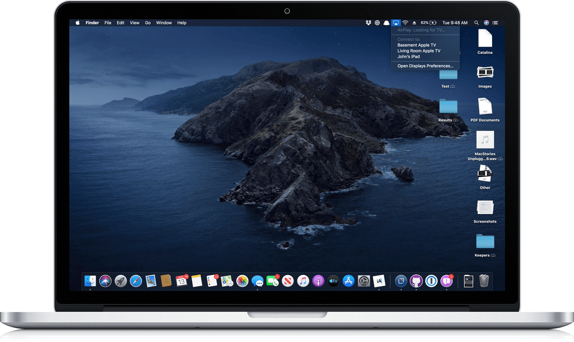
Task: Click Open Displays Preferences
Action: pos(425,66)
